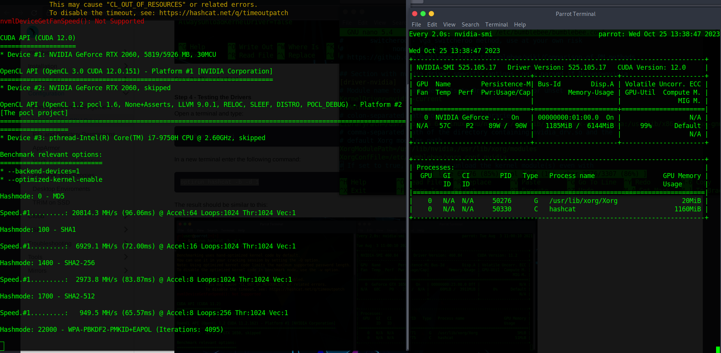Open the Terminal menu in Parrot Terminal

click(x=497, y=25)
